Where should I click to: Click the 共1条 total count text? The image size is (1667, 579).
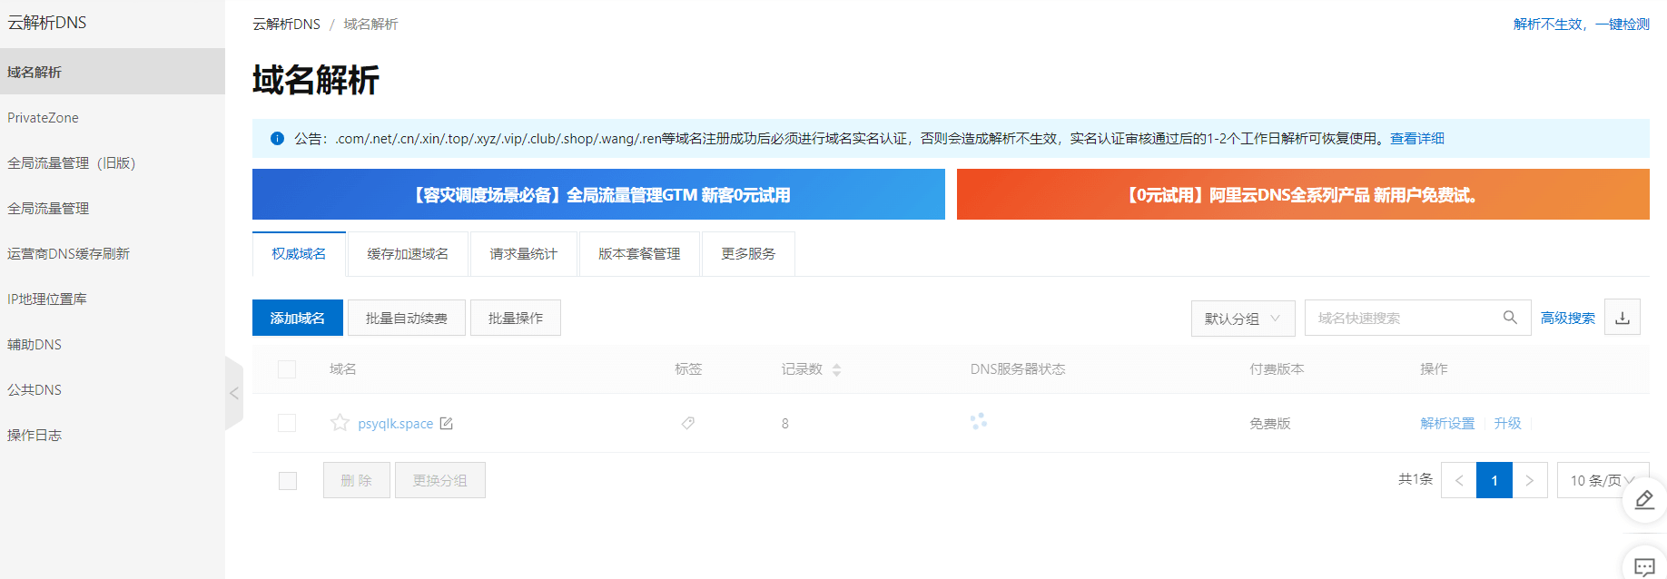[1415, 479]
